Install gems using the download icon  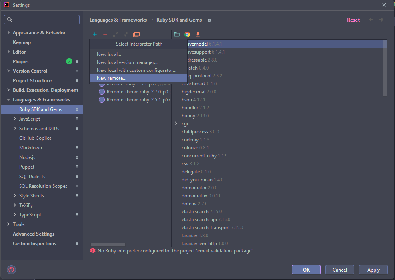click(197, 34)
